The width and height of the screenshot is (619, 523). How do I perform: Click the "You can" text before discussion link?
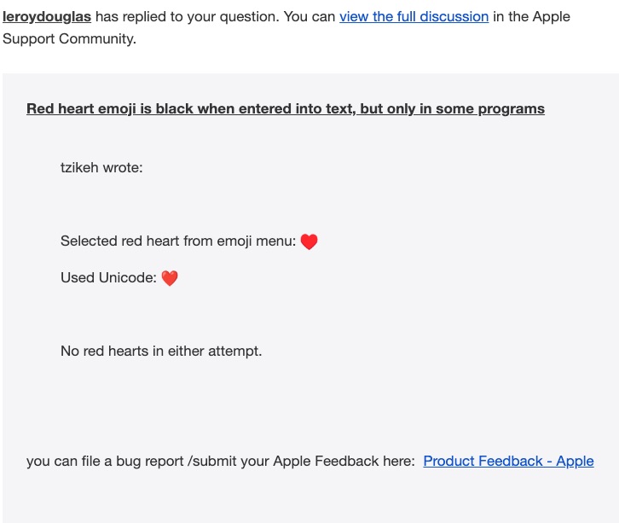(309, 16)
